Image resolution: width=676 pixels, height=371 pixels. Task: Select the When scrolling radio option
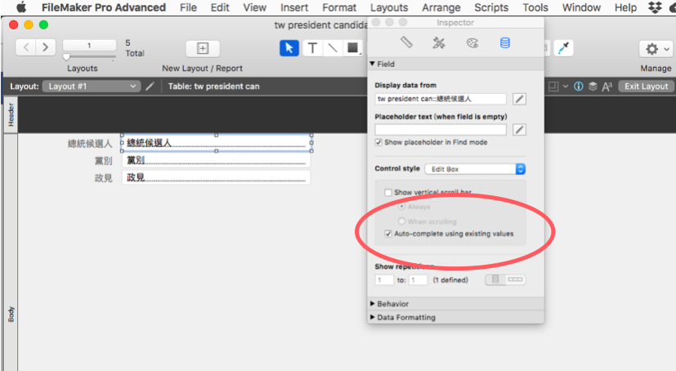[402, 221]
